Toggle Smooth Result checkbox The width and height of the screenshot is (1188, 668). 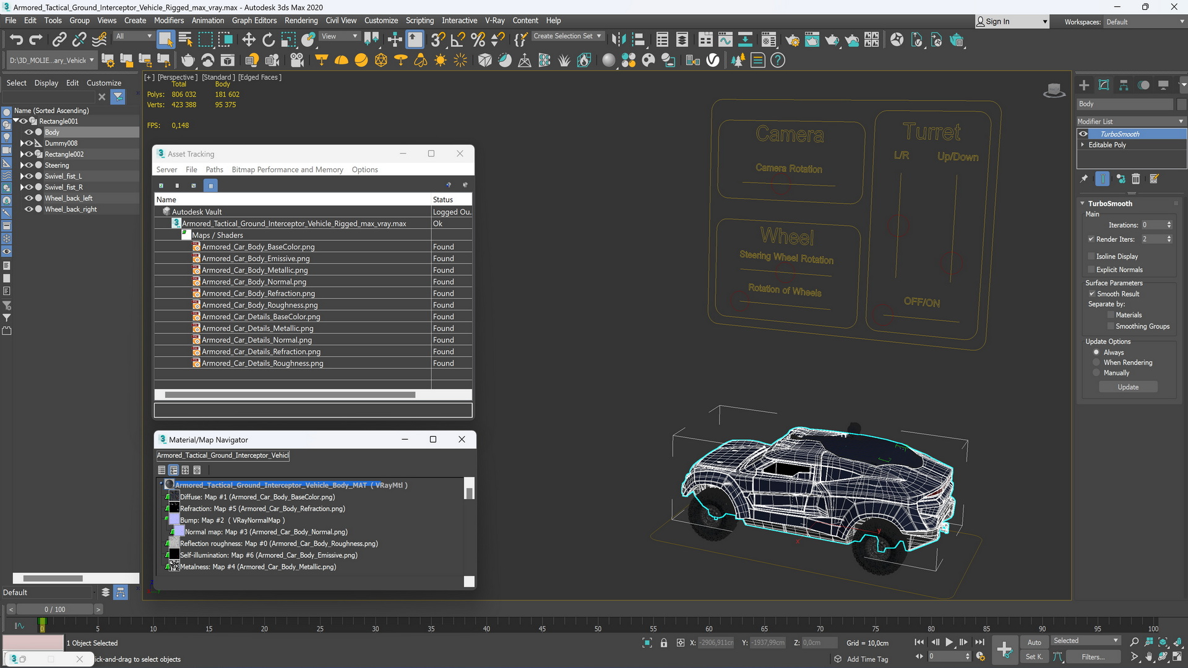(1092, 294)
